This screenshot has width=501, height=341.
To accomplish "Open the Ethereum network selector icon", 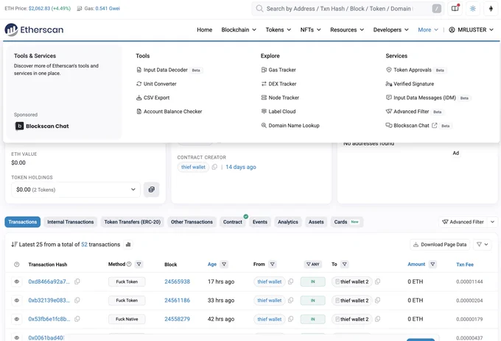I will tap(491, 9).
